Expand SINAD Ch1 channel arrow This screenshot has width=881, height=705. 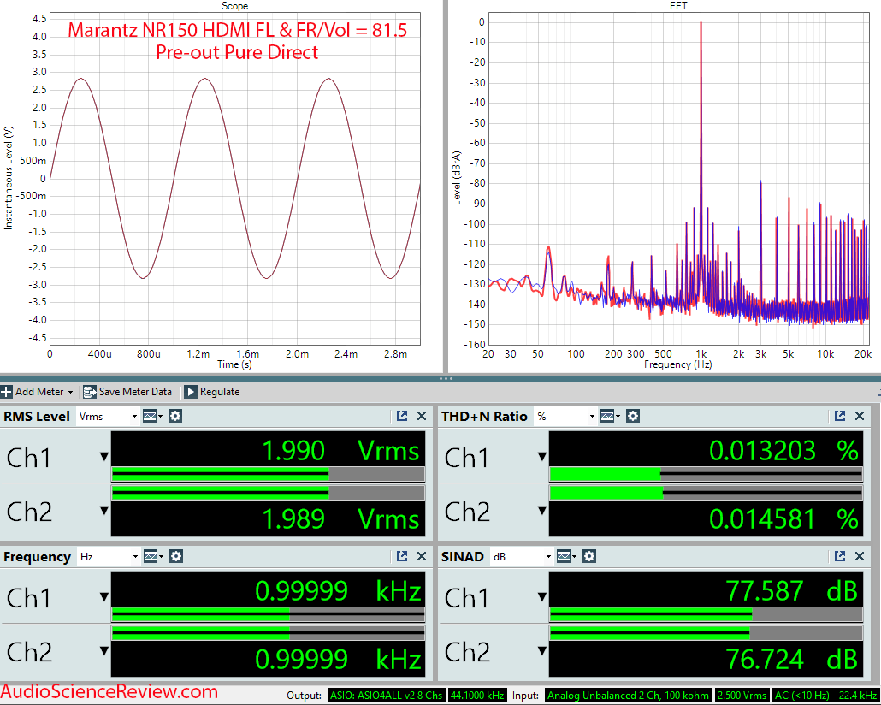tap(542, 597)
